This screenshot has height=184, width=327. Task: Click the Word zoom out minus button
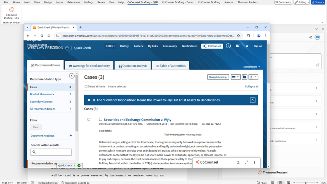point(294,183)
